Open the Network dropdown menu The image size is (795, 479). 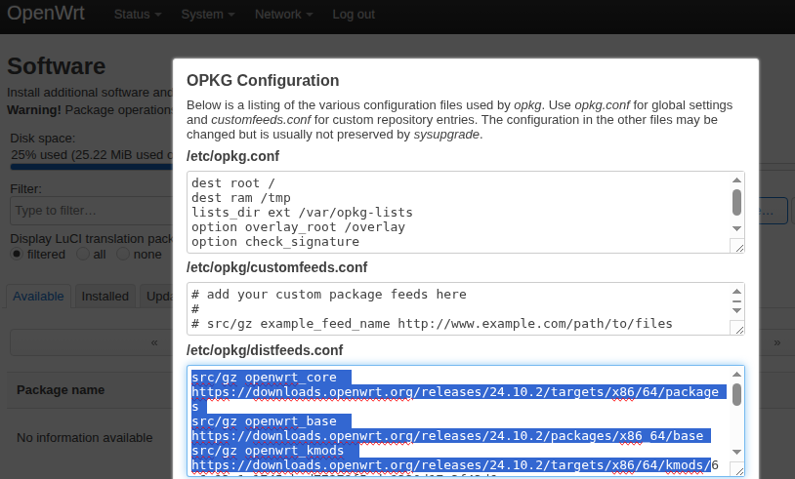click(283, 15)
